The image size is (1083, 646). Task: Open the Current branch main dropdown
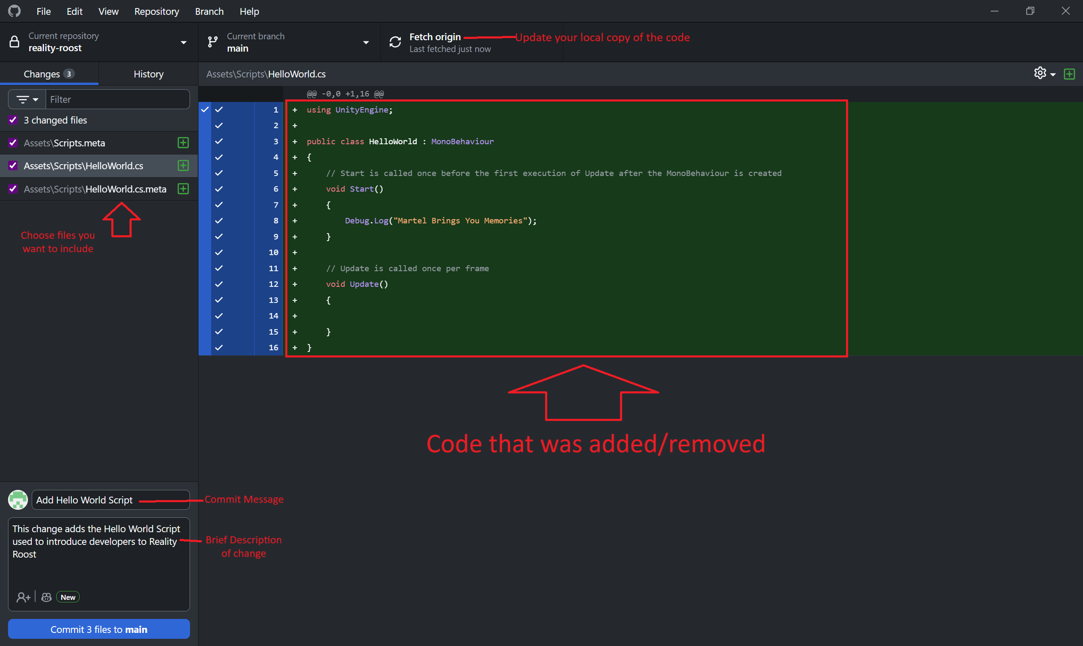pyautogui.click(x=289, y=42)
